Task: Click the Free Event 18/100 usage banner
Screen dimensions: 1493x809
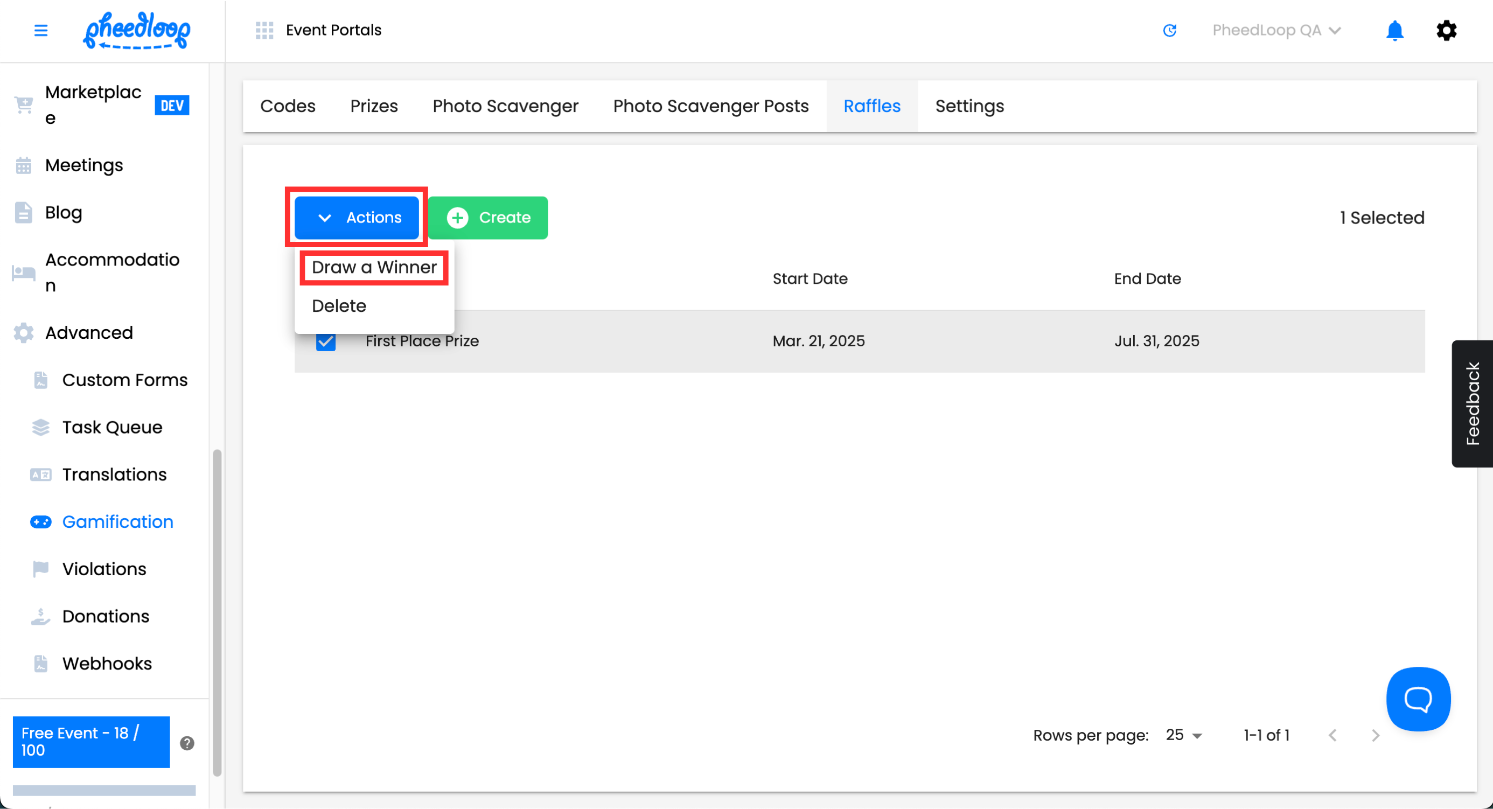Action: point(91,742)
